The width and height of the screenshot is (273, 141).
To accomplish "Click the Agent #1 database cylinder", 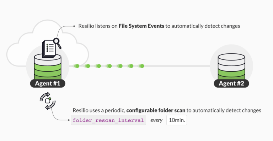I will coord(48,67).
